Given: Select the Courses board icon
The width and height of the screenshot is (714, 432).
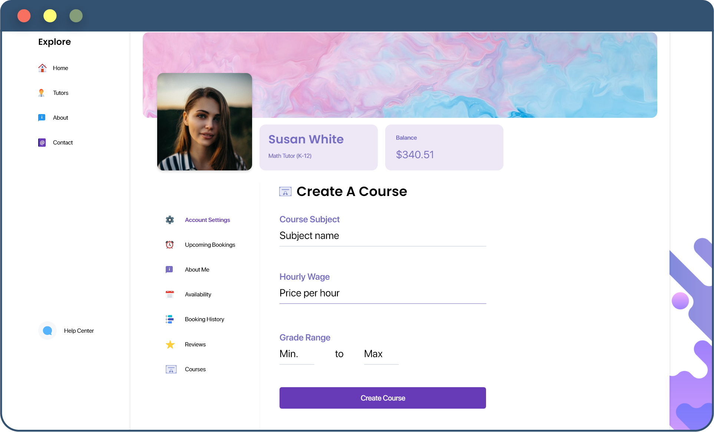Looking at the screenshot, I should (x=171, y=368).
